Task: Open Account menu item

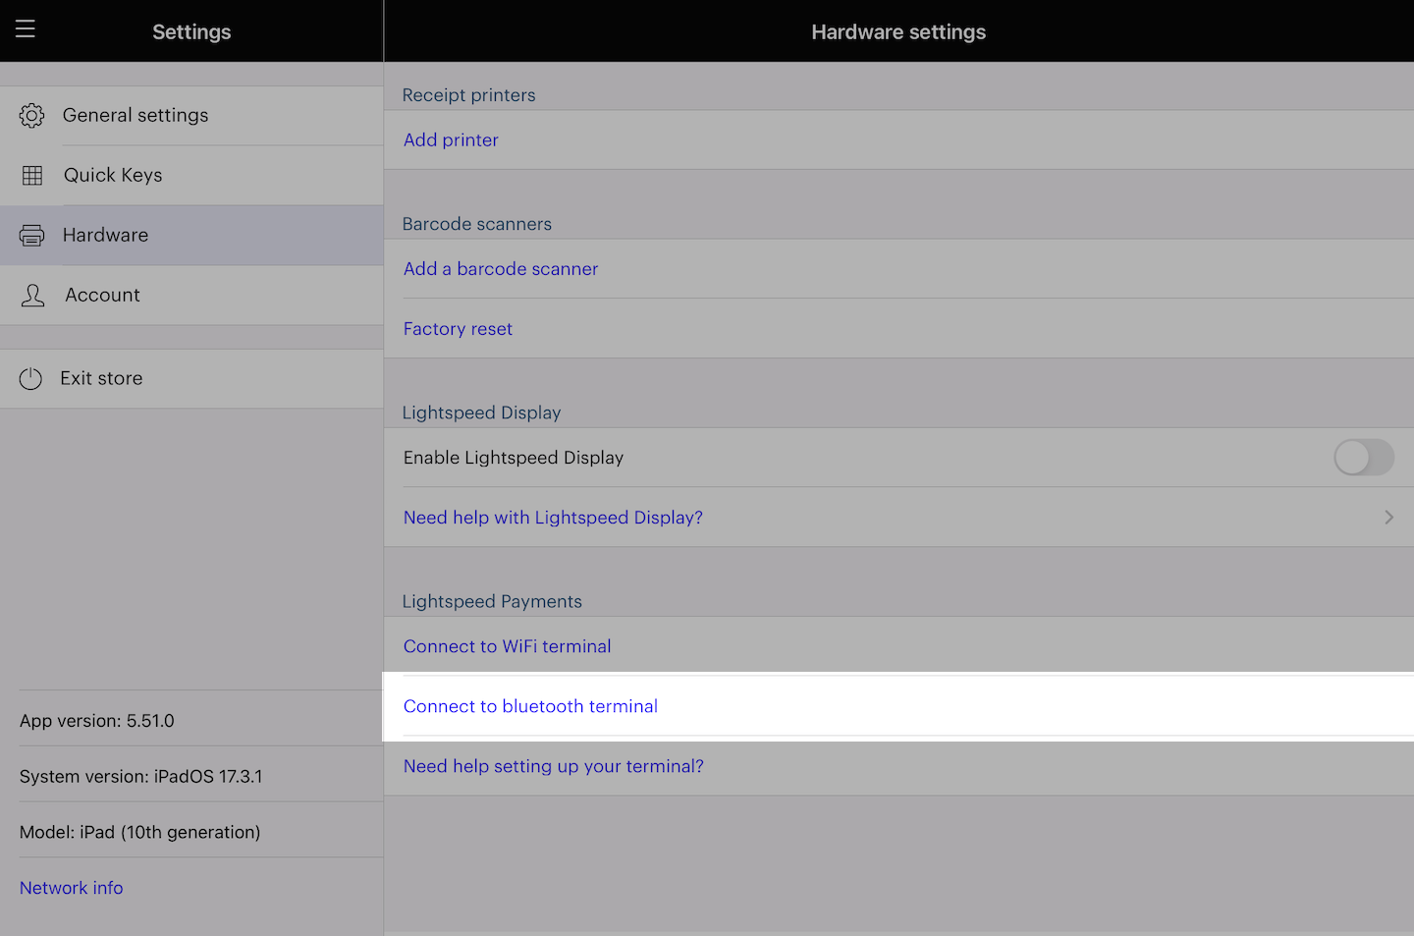Action: 191,296
